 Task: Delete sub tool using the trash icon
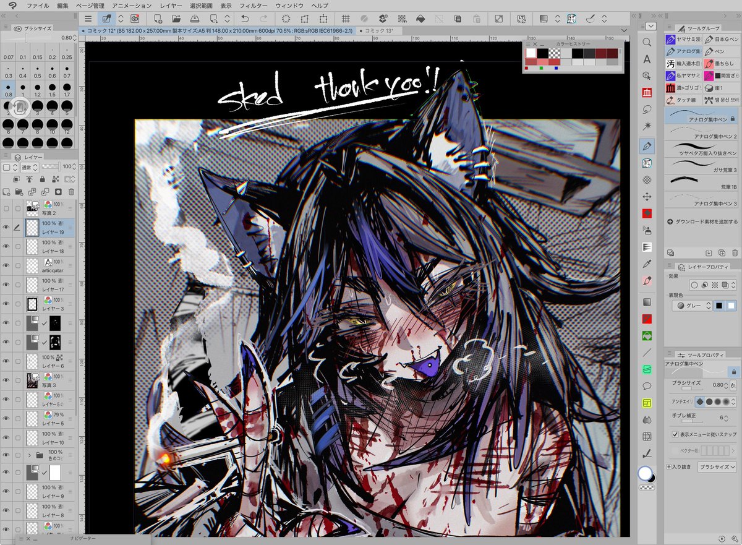pos(735,253)
